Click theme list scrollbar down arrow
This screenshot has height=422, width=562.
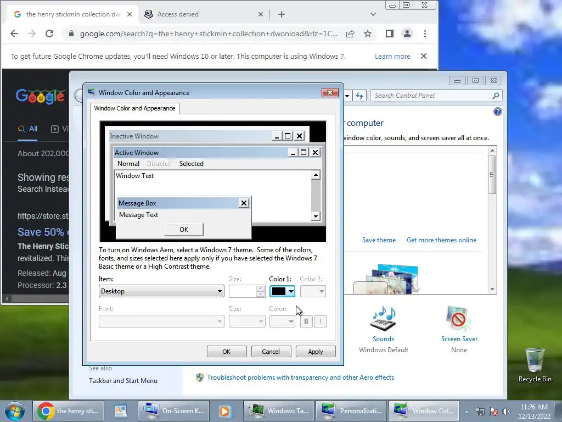point(492,289)
